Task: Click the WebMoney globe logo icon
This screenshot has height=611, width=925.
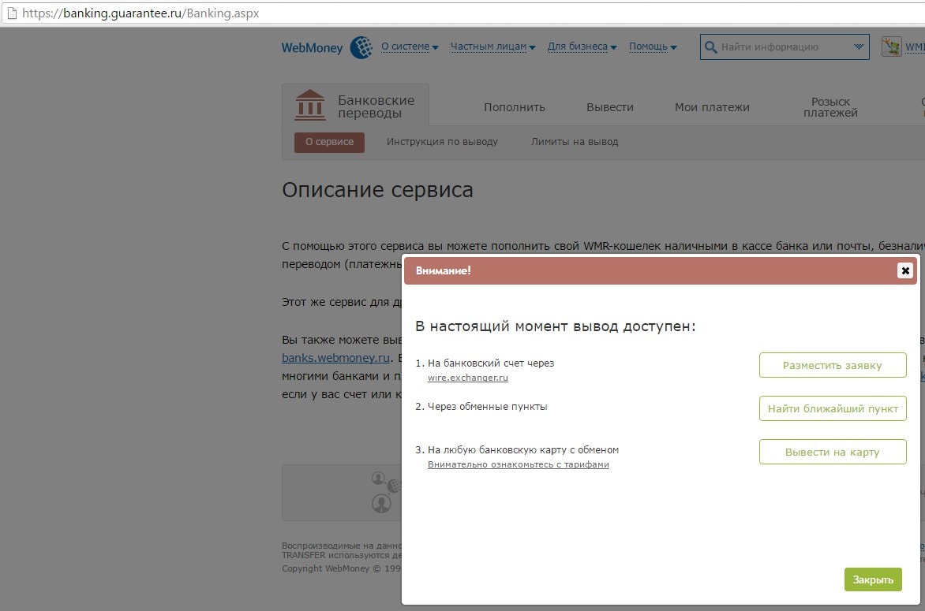Action: 361,47
